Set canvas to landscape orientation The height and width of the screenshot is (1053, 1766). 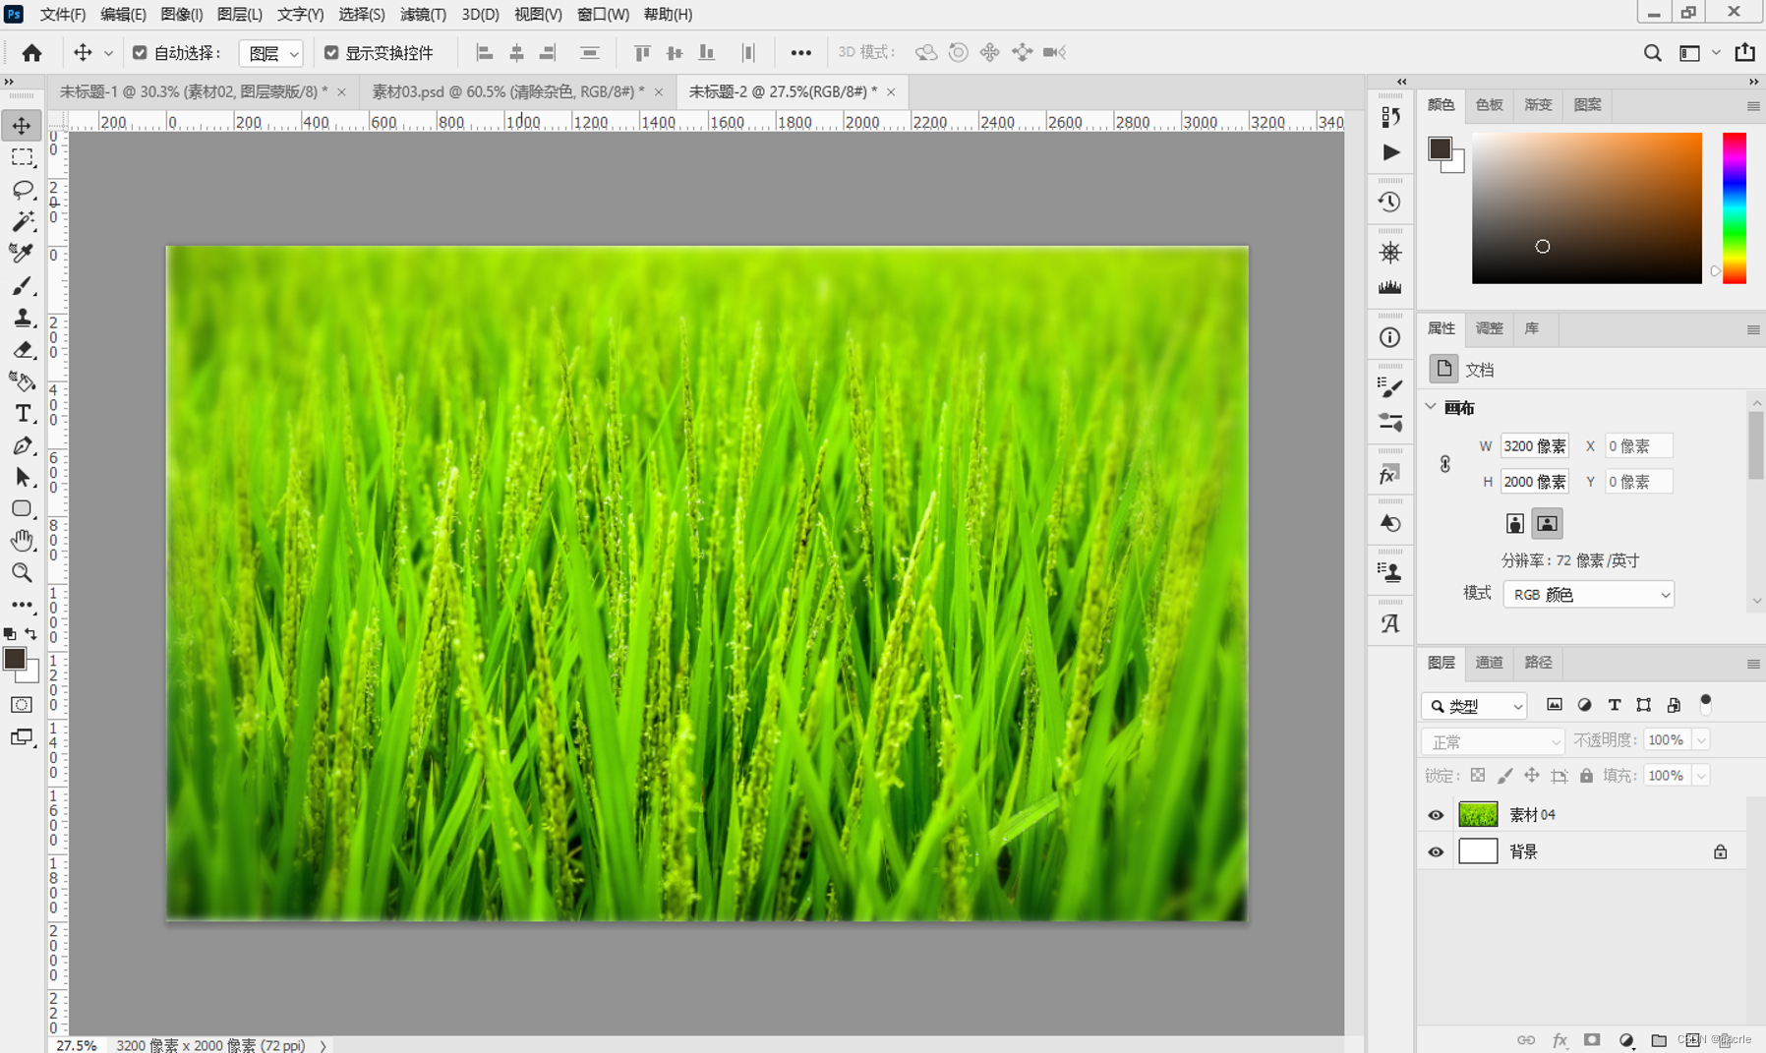[x=1547, y=524]
